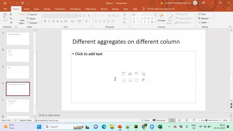Switch to Slide Sorter view icon
The width and height of the screenshot is (233, 131).
179,120
